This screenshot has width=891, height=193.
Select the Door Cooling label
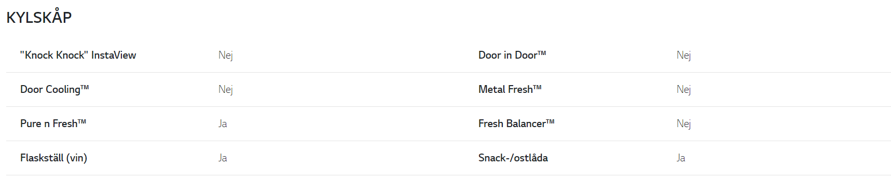click(54, 89)
